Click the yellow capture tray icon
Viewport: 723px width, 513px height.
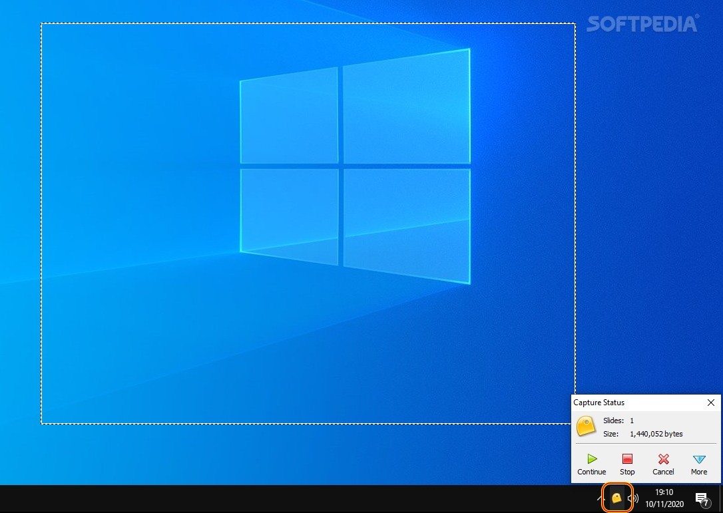coord(616,498)
